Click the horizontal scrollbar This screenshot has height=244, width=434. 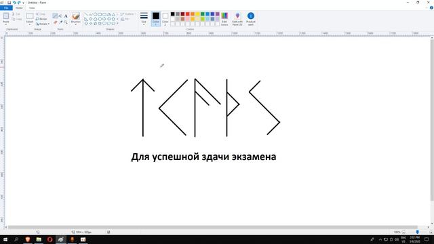tap(212, 227)
